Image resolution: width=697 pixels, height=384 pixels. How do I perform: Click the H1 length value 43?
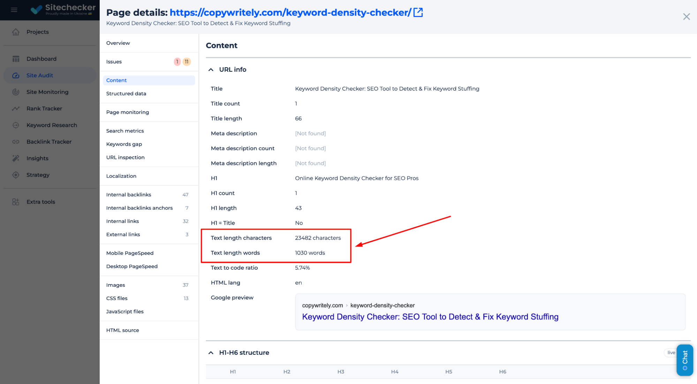298,208
